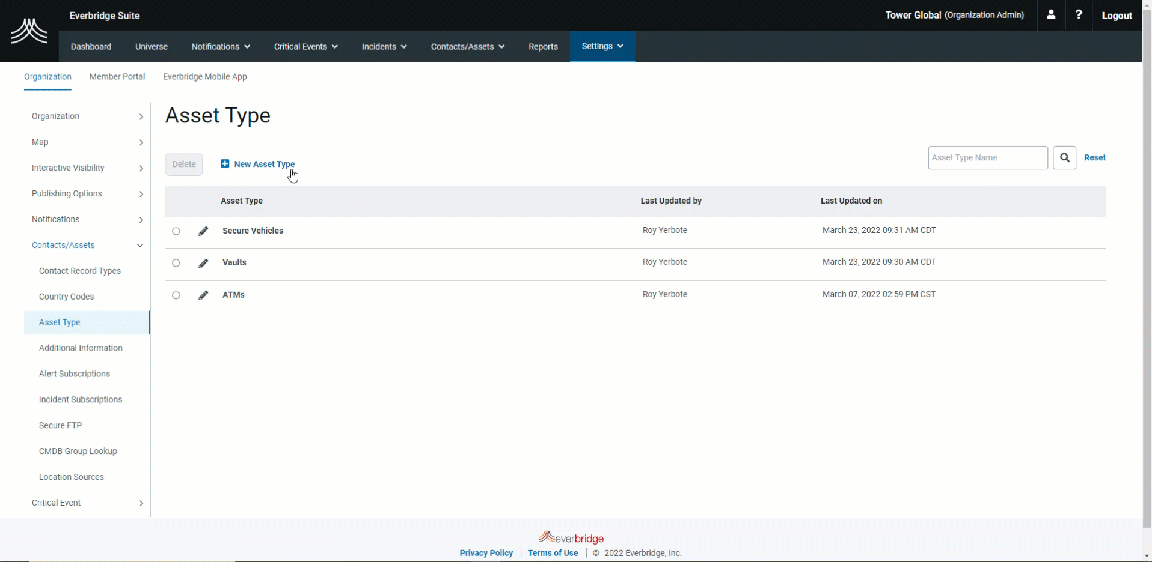Screen dimensions: 1152x562
Task: Click the Everbridge logo icon
Action: click(29, 31)
